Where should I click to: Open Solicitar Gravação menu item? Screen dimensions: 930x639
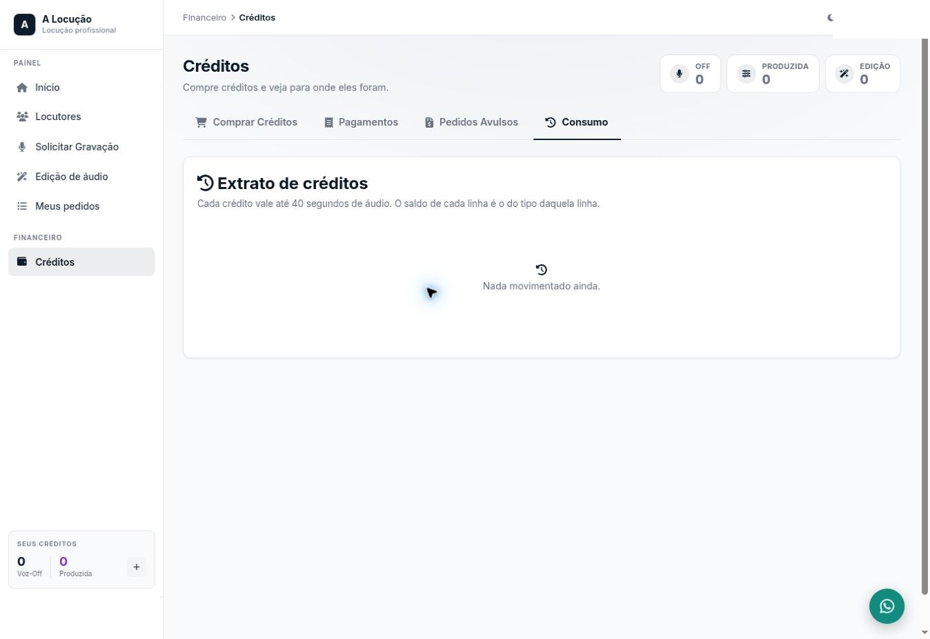pos(81,147)
